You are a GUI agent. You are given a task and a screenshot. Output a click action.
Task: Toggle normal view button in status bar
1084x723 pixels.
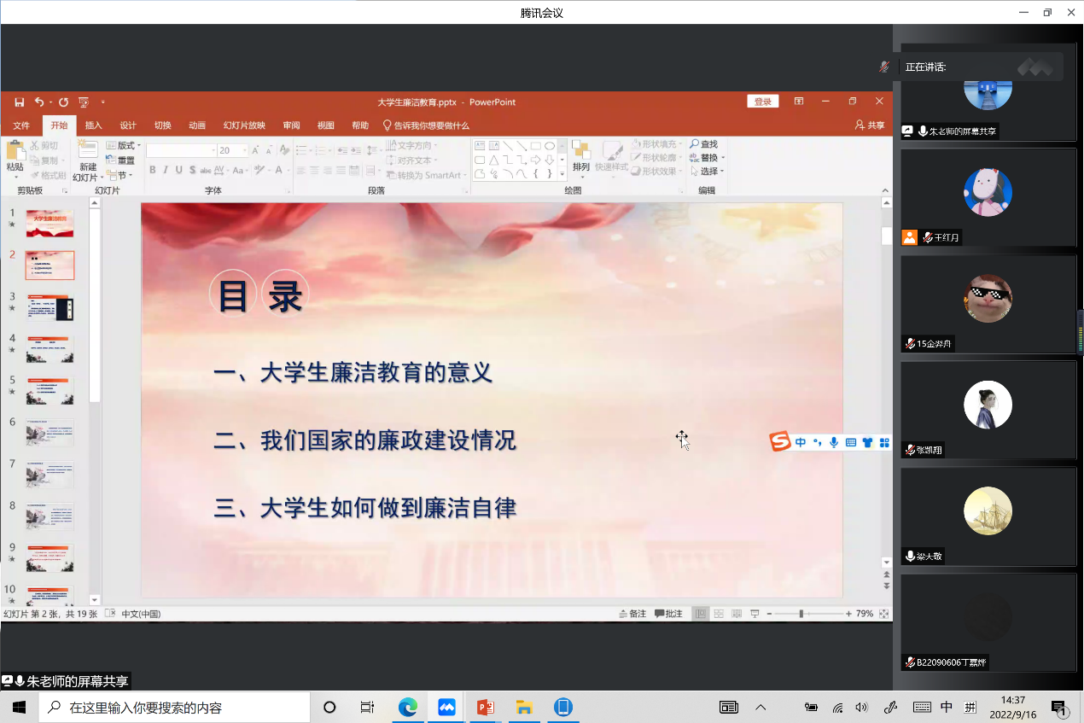click(700, 614)
